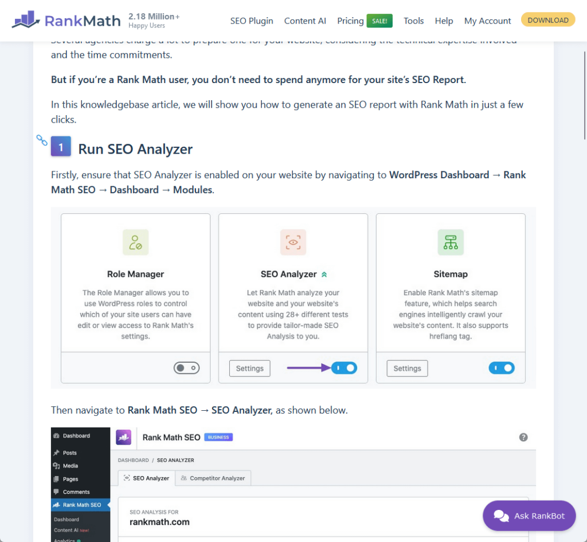Select Rank Math SEO sidebar item

pyautogui.click(x=80, y=505)
